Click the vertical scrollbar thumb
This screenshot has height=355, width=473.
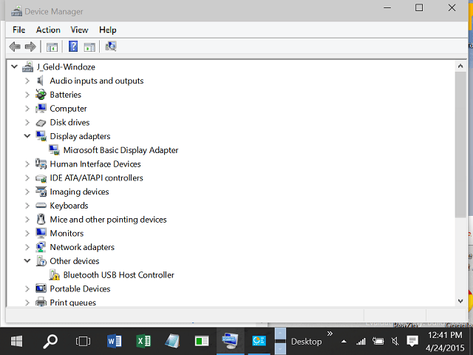(x=460, y=144)
